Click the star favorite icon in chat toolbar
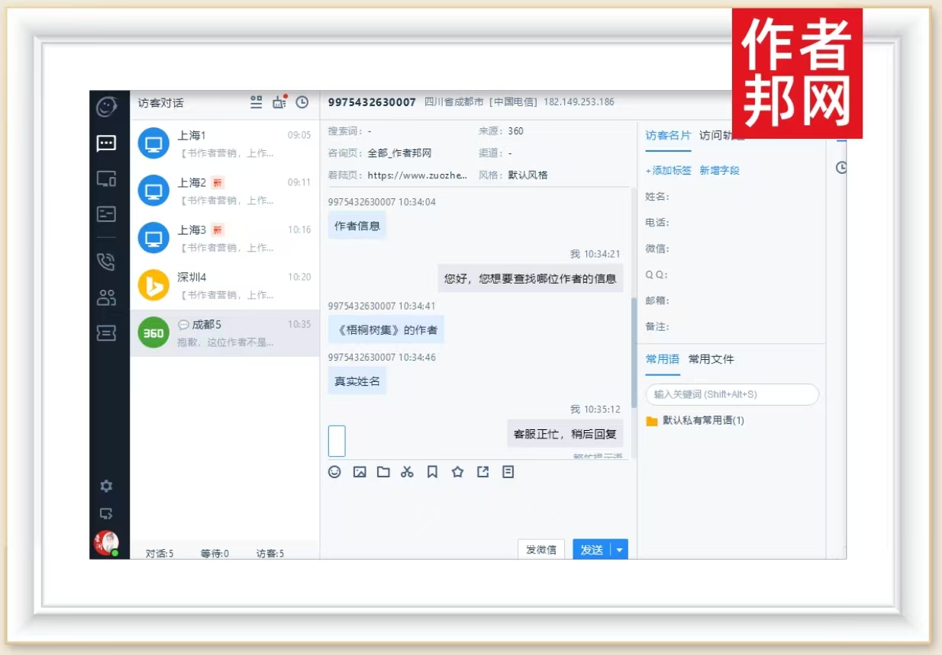 coord(457,472)
